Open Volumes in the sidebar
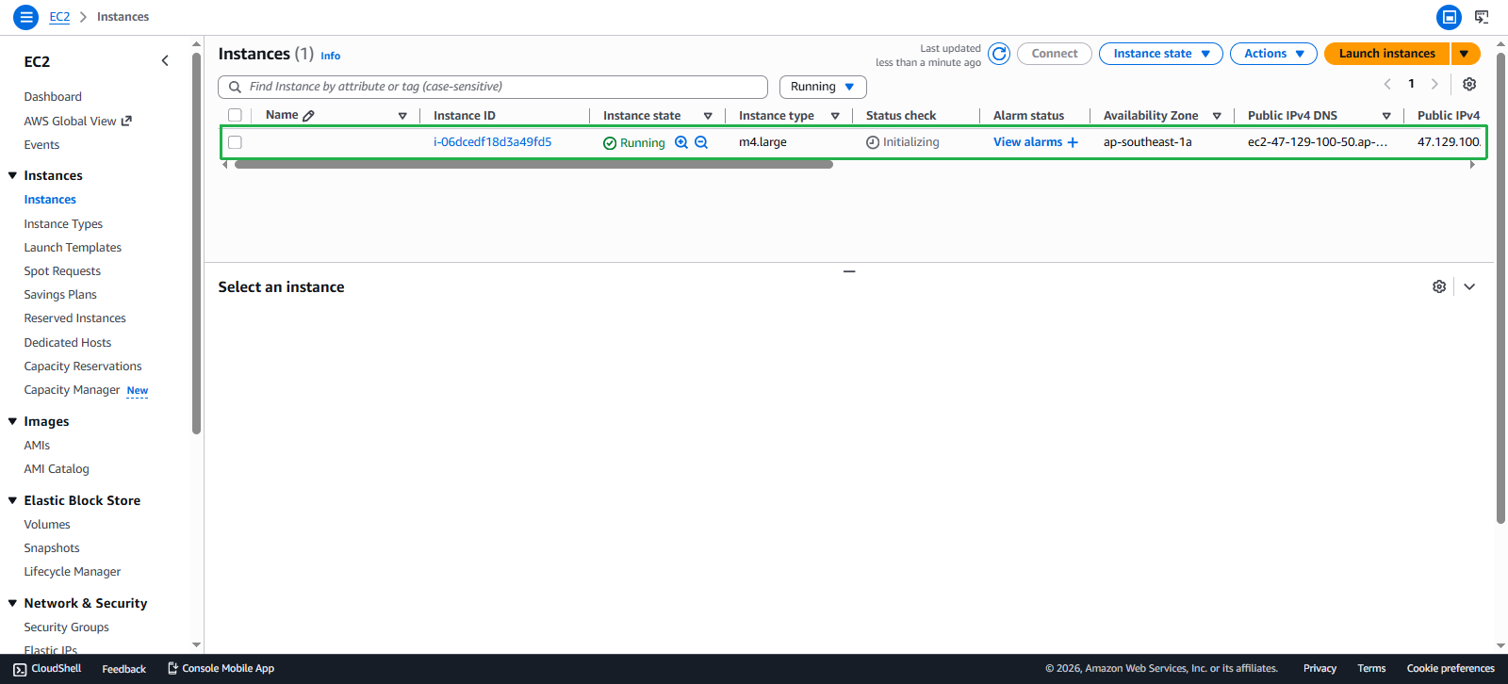Image resolution: width=1508 pixels, height=684 pixels. [47, 525]
